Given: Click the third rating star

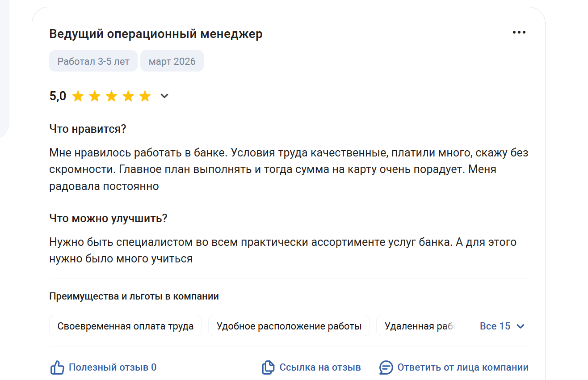Looking at the screenshot, I should pyautogui.click(x=111, y=96).
